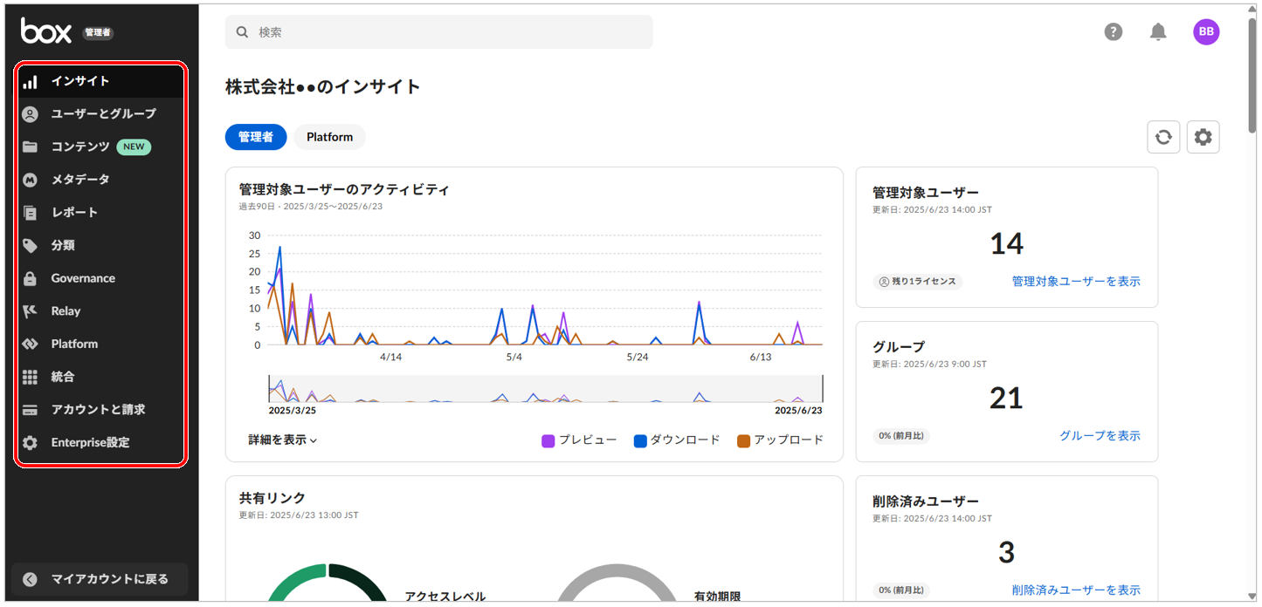Click the Relay flag icon
This screenshot has width=1262, height=607.
[31, 311]
